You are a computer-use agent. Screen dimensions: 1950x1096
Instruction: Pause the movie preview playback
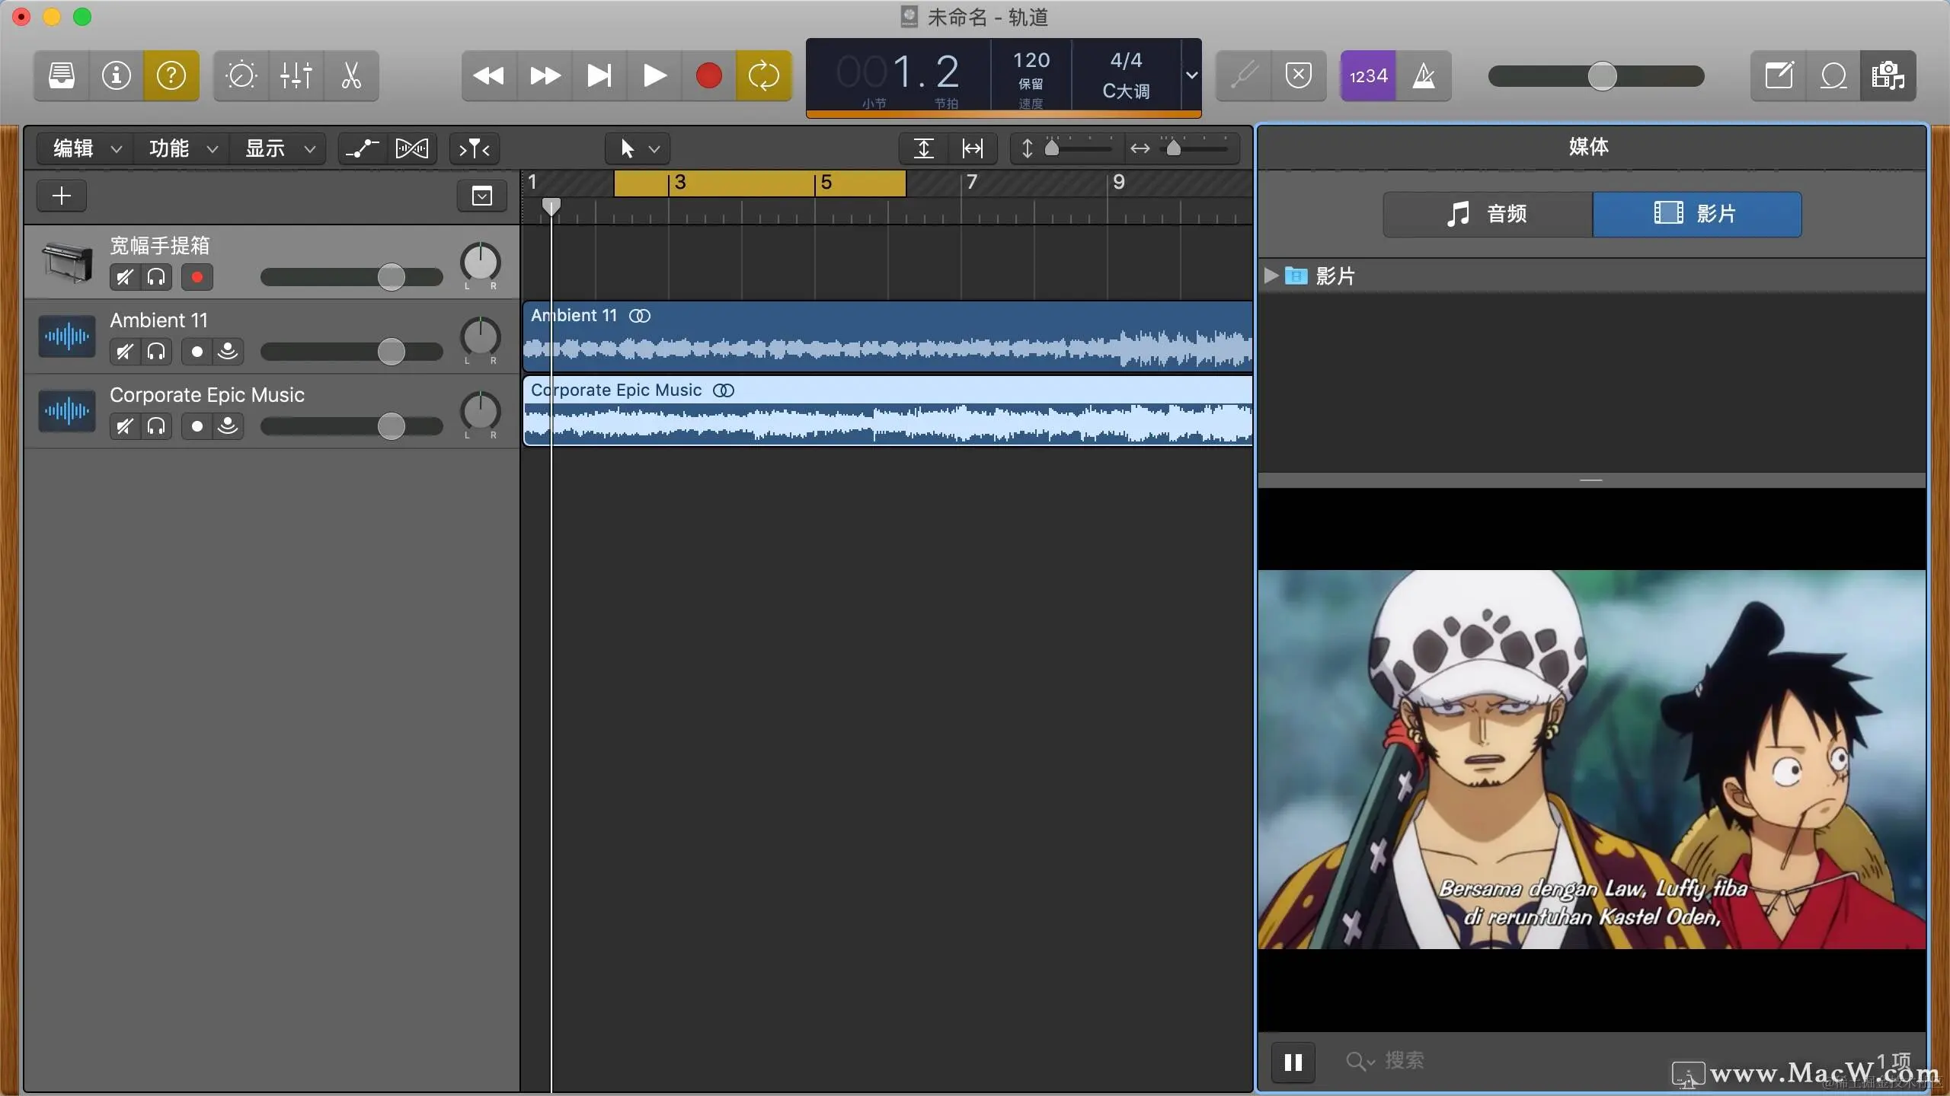(x=1293, y=1062)
